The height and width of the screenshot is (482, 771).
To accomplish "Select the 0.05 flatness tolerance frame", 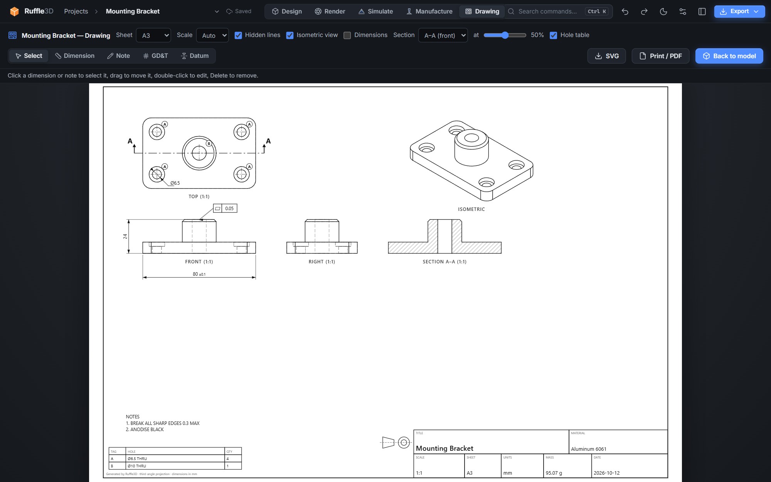I will coord(225,209).
